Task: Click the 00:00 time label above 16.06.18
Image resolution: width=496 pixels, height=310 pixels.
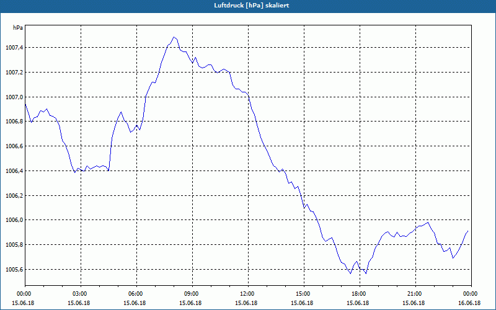Action: tap(471, 294)
